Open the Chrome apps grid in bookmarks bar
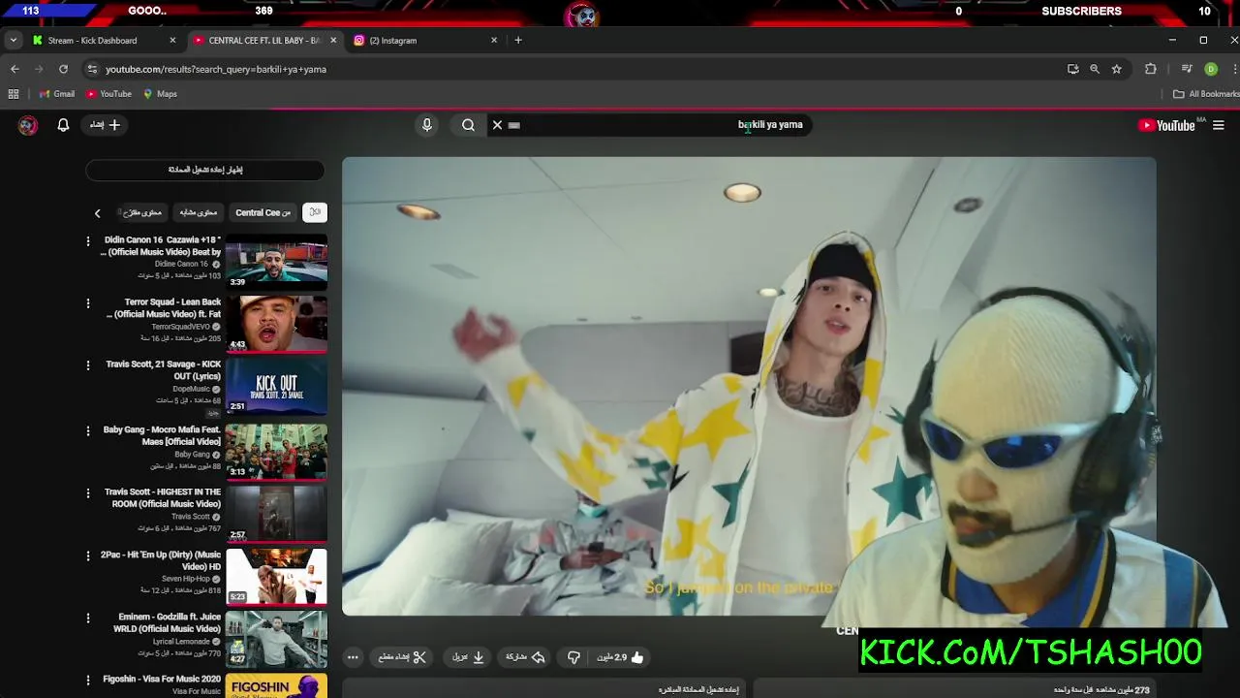 point(13,94)
